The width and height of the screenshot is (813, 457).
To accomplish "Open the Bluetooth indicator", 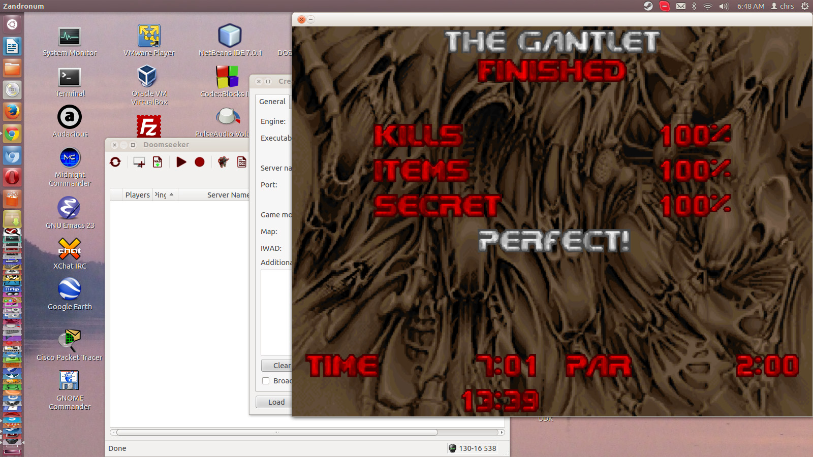I will click(x=694, y=6).
